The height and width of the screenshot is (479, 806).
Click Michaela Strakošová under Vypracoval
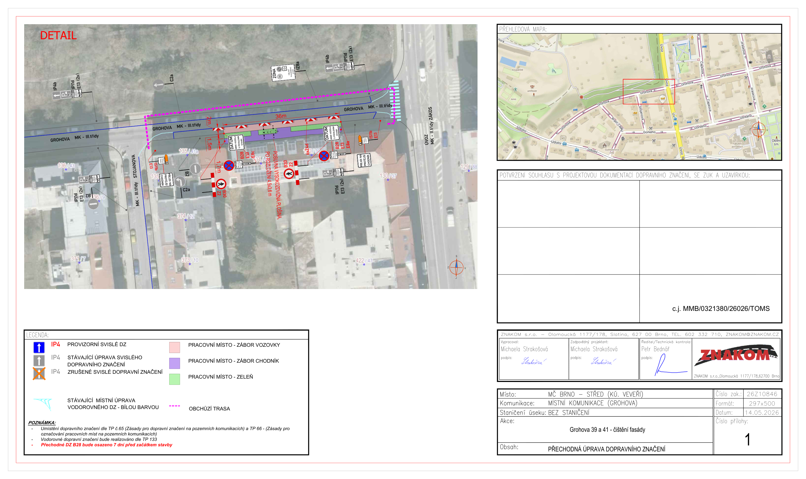coord(524,349)
